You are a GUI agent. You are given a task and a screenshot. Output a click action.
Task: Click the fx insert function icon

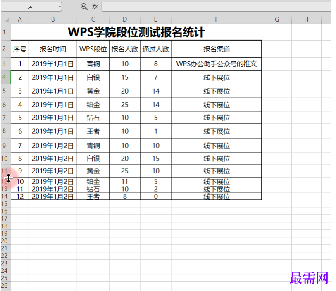tap(95, 7)
